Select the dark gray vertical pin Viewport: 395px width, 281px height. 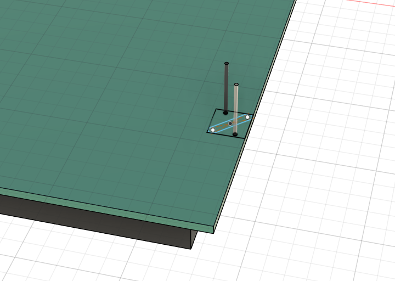226,88
